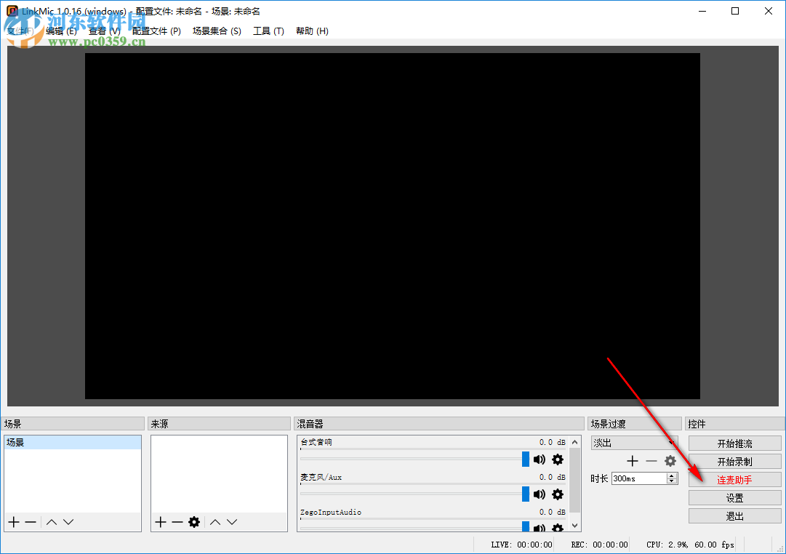The height and width of the screenshot is (554, 786).
Task: Open source properties gear icon
Action: (x=194, y=522)
